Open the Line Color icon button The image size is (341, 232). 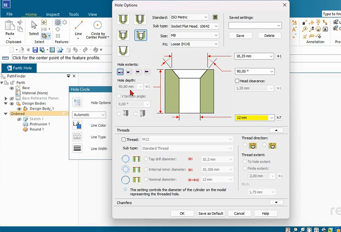(77, 125)
